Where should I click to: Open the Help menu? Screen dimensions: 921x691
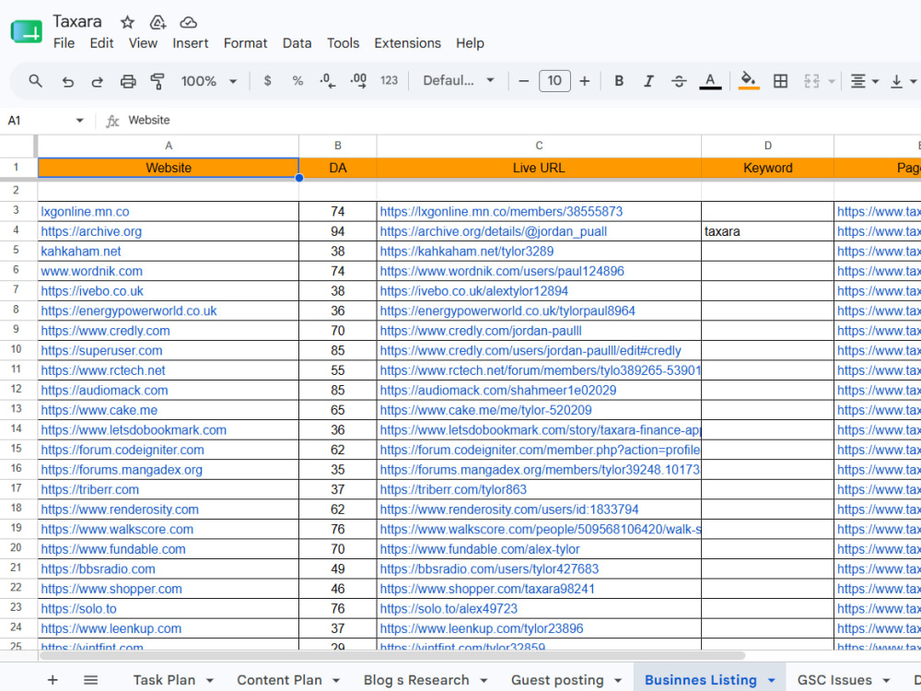(470, 43)
